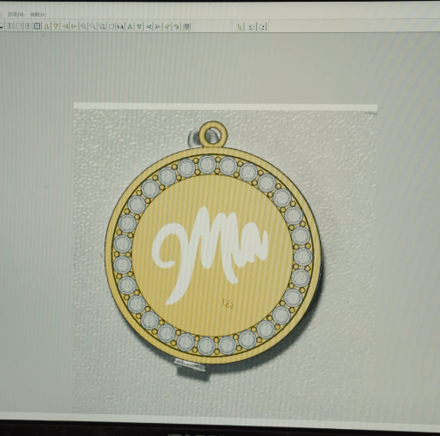
Task: Click the zoom in magnifier icon
Action: pyautogui.click(x=83, y=26)
